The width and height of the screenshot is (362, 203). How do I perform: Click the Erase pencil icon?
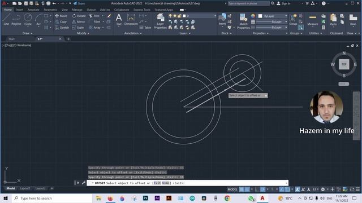(x=109, y=16)
